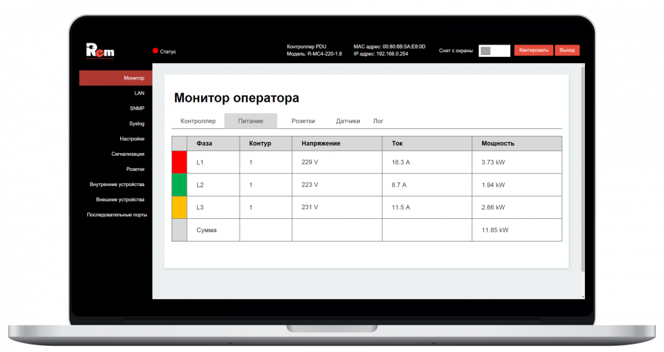Open Внутренние устройства in sidebar

pos(117,184)
